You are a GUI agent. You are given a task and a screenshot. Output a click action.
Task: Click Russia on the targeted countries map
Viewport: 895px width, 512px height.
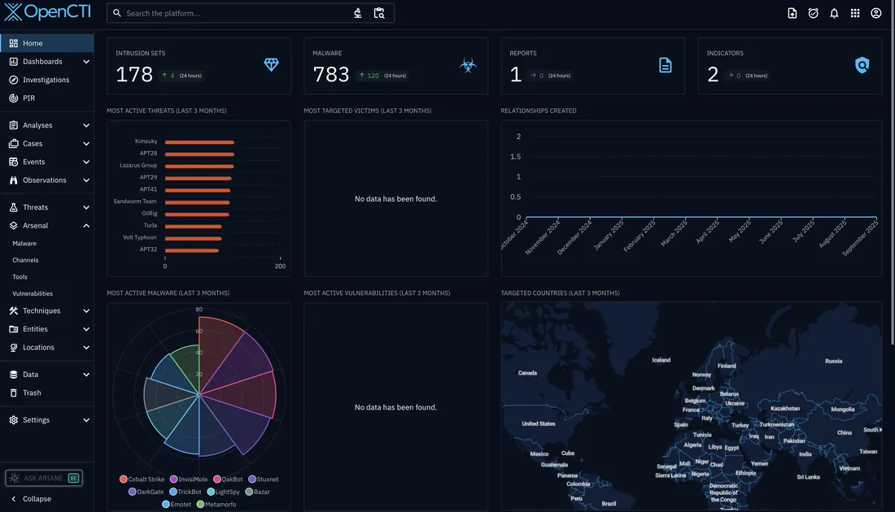click(833, 361)
